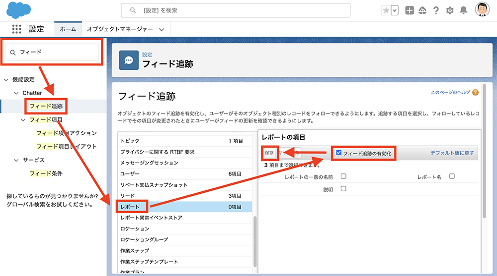This screenshot has width=497, height=276.
Task: Select the レポート row in the list
Action: 185,207
